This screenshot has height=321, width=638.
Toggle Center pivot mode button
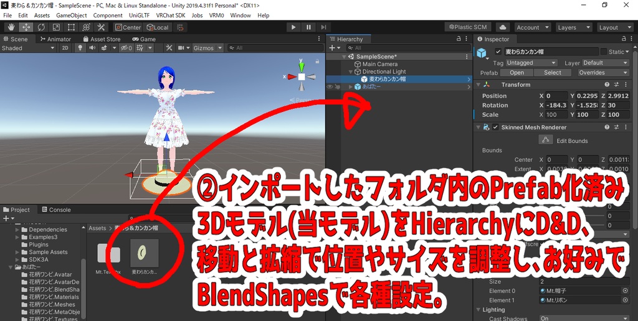pos(128,27)
